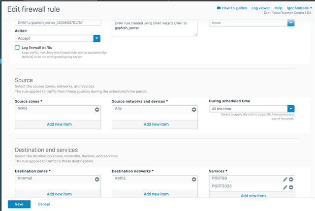This screenshot has width=315, height=211.
Task: Enable the Log firewall traffic checkbox
Action: (17, 47)
